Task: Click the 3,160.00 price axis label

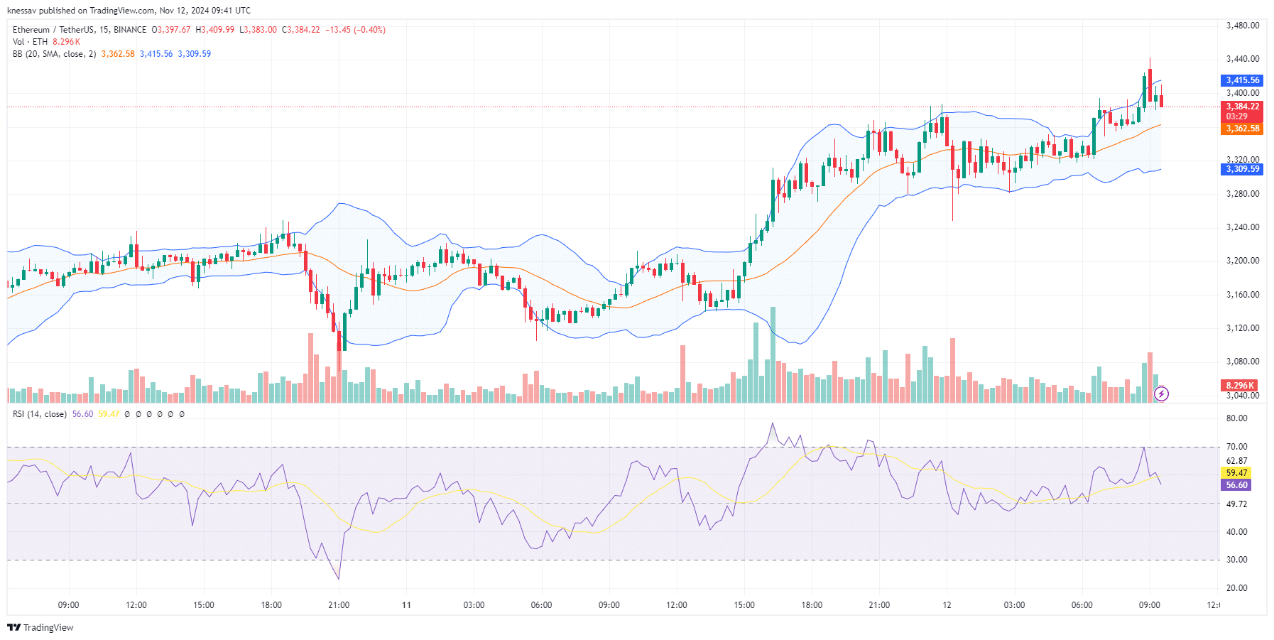Action: pyautogui.click(x=1243, y=295)
